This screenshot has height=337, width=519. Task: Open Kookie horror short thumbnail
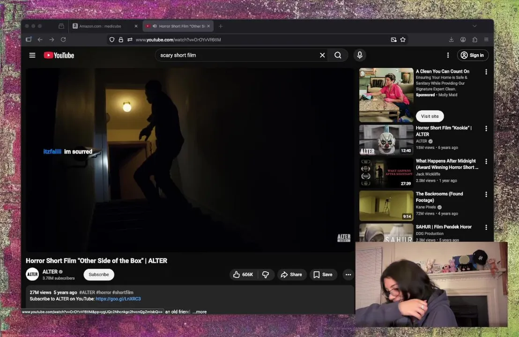(386, 140)
